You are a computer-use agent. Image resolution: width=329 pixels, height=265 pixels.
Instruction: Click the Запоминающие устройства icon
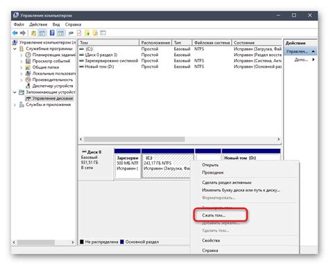tap(22, 92)
